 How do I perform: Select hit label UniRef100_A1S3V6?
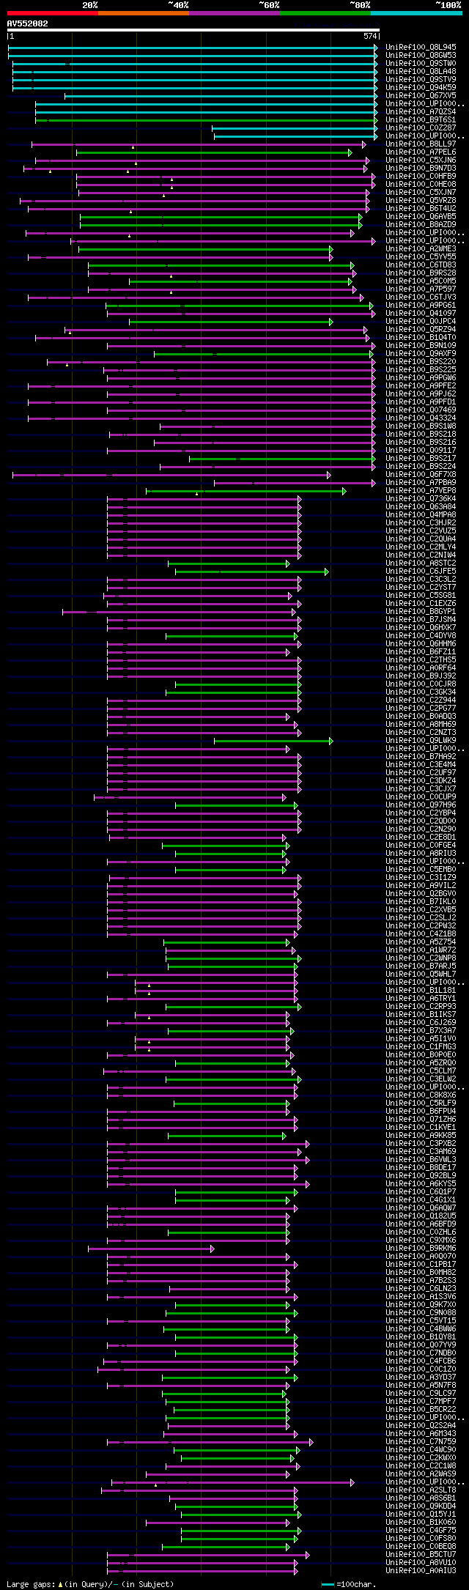click(x=421, y=1296)
